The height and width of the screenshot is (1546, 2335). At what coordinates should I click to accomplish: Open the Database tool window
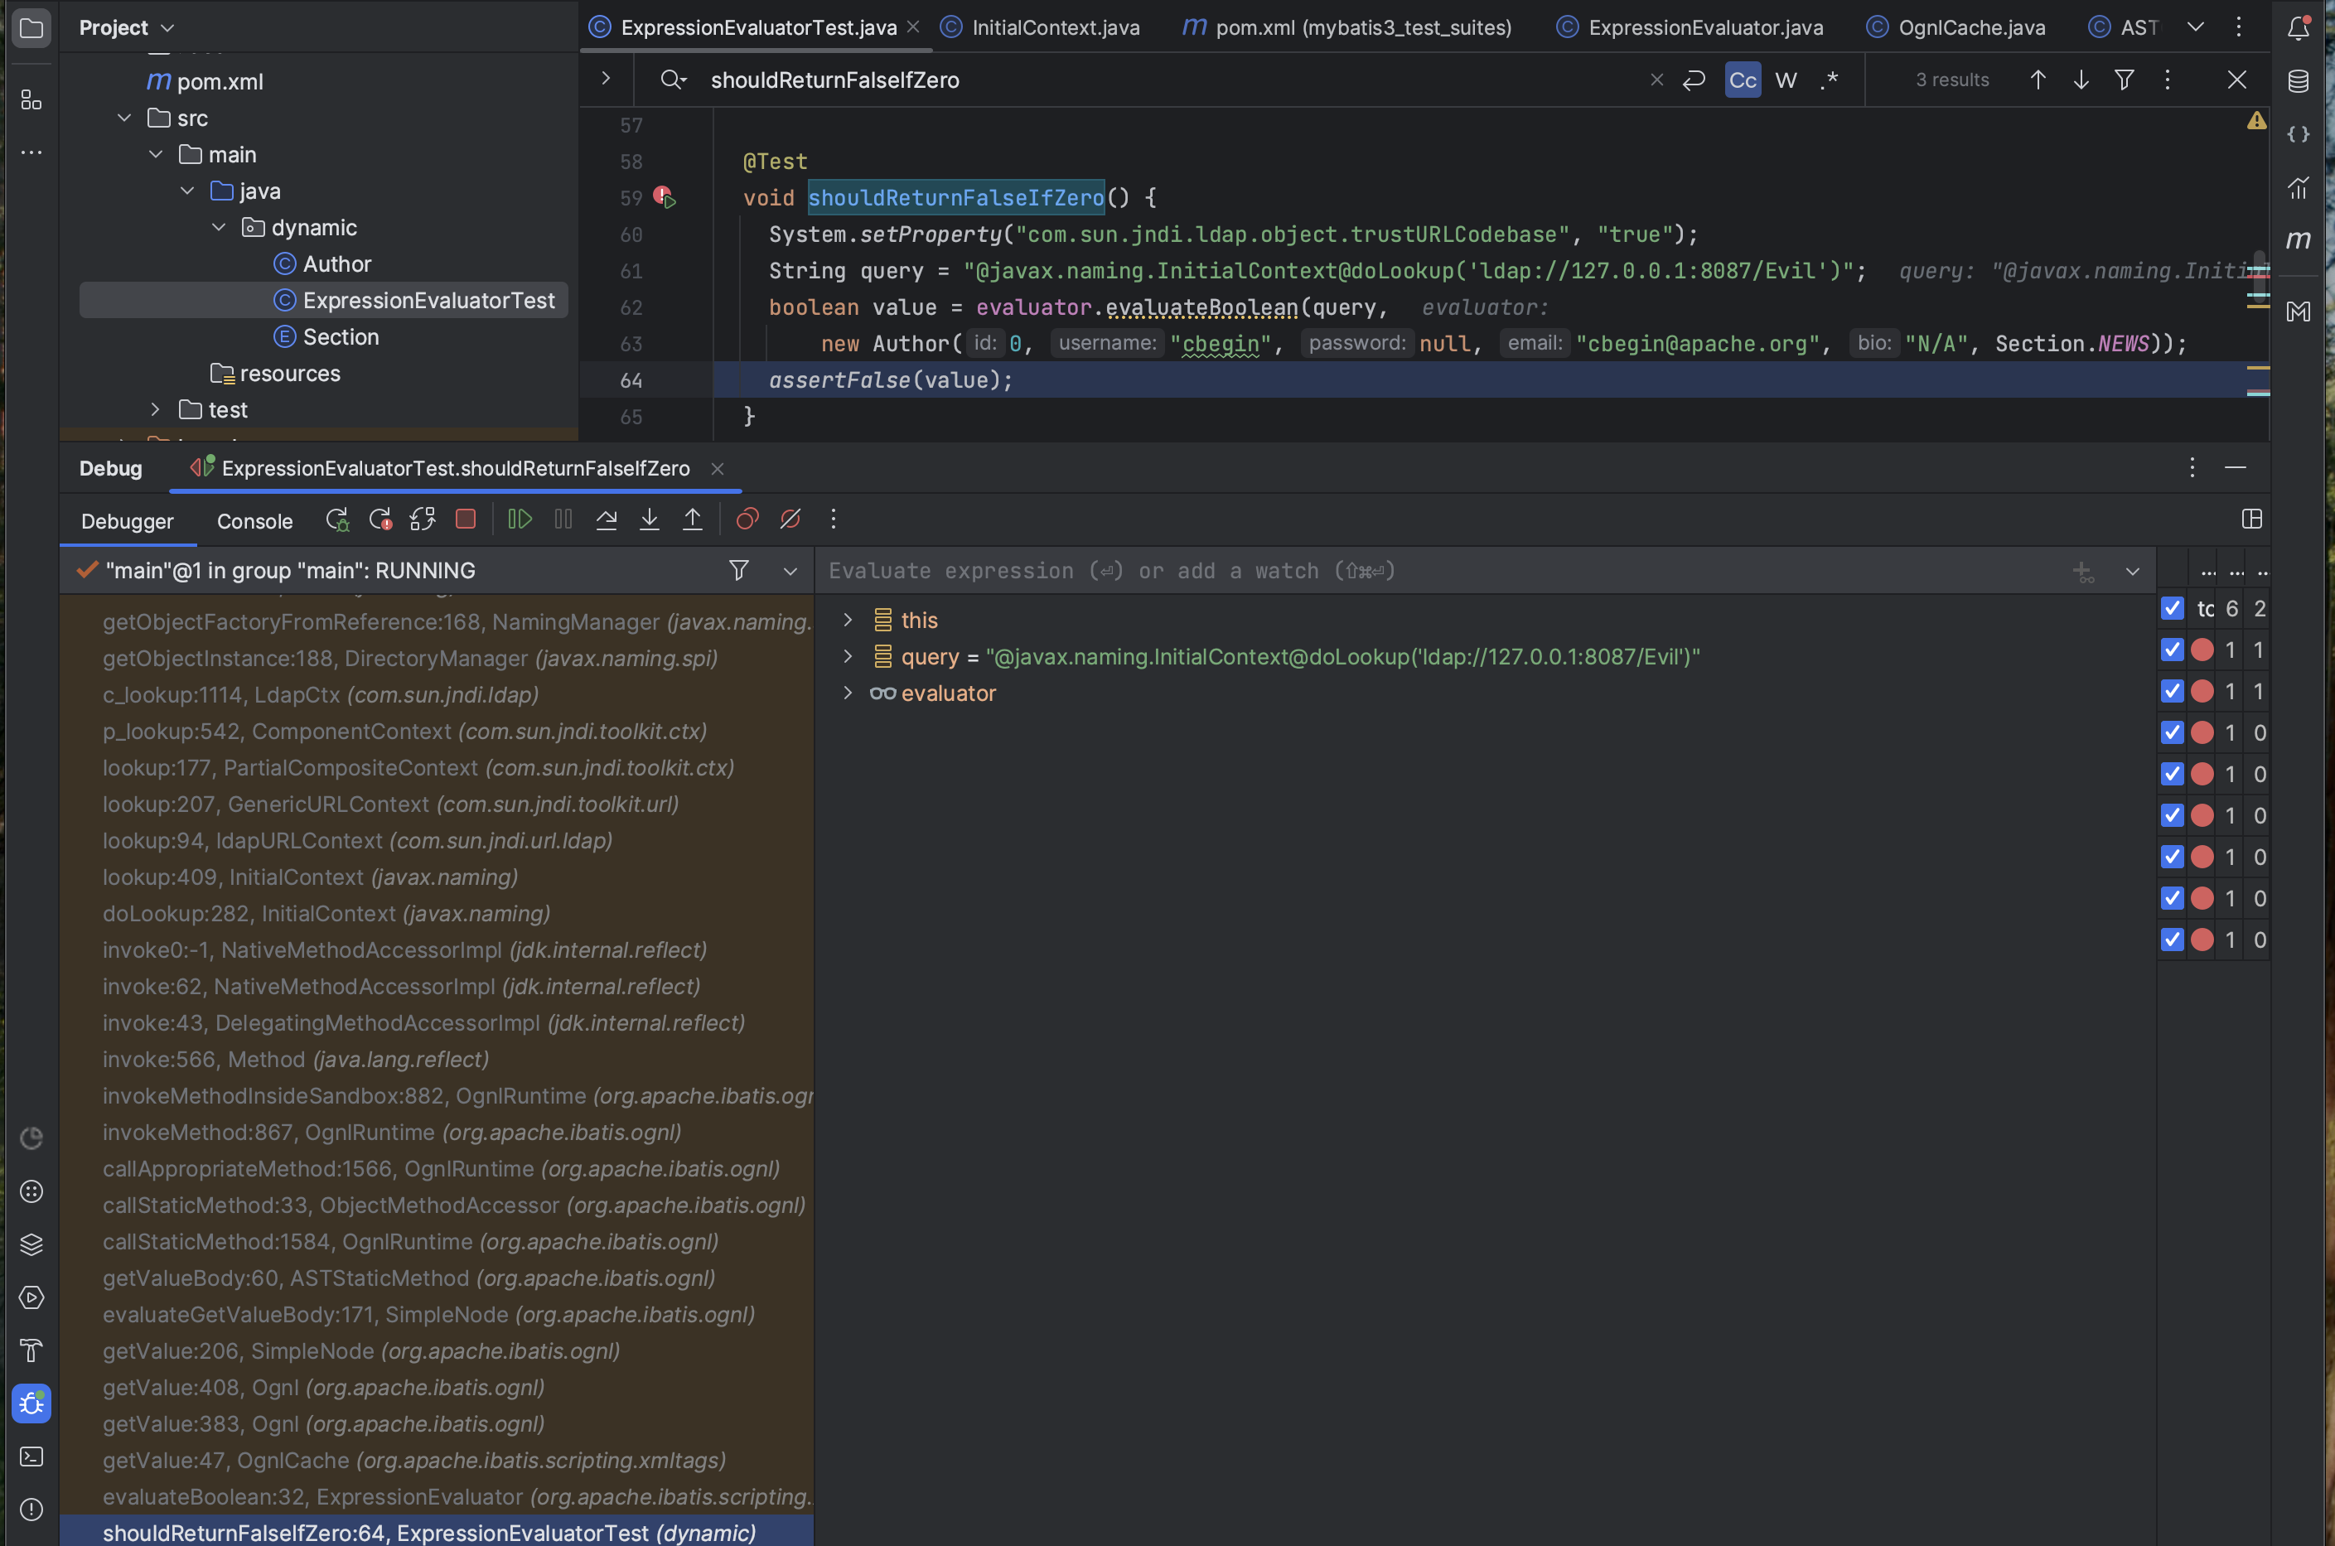pyautogui.click(x=2299, y=81)
